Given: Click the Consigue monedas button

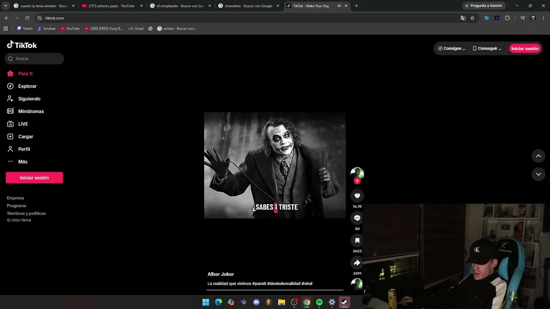Looking at the screenshot, I should point(452,48).
